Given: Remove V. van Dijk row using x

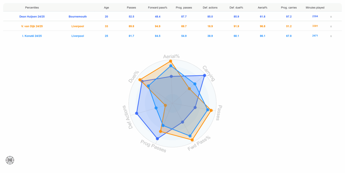Looking at the screenshot, I should (331, 26).
